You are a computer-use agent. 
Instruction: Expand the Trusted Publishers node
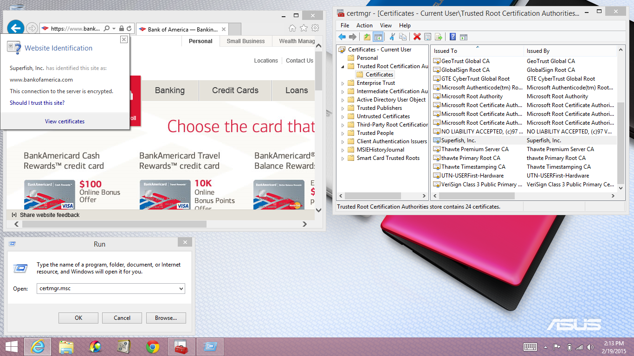click(343, 108)
